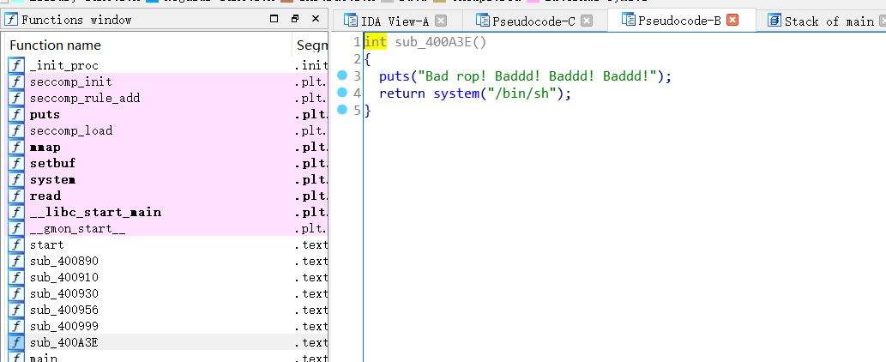886x362 pixels.
Task: Click the function icon beside read
Action: click(16, 196)
